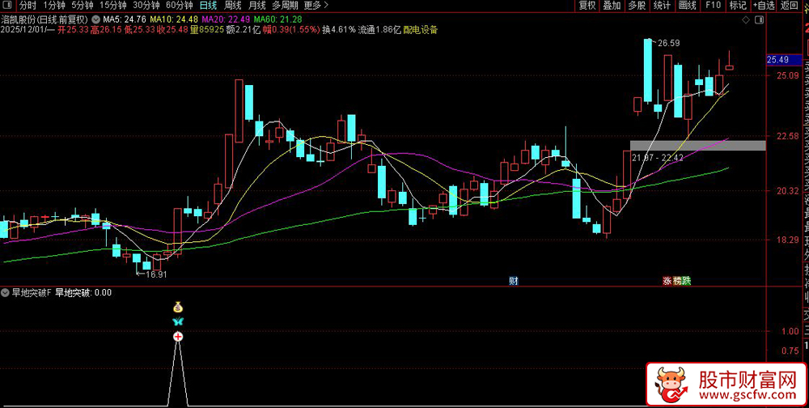
Task: Click the 旱地突破: 0.00 indicator value
Action: click(83, 292)
